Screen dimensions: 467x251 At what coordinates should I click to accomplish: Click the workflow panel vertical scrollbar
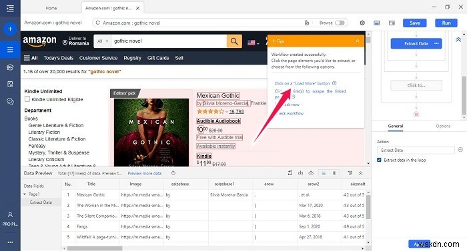(x=464, y=95)
